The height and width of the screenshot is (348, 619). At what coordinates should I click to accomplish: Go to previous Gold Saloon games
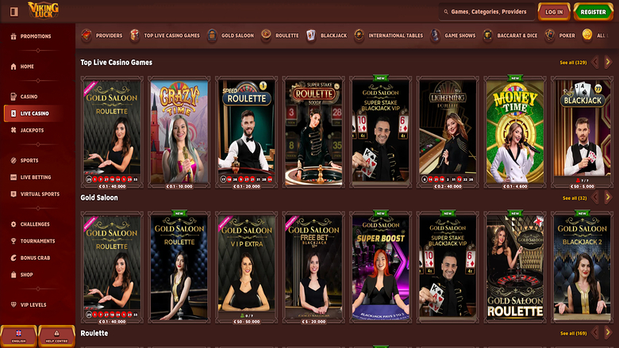(x=595, y=197)
